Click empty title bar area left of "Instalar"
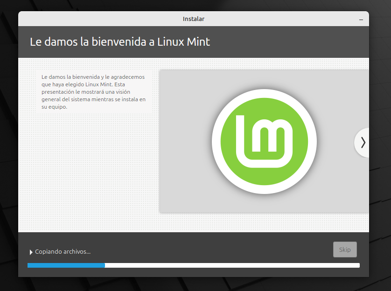 93,19
